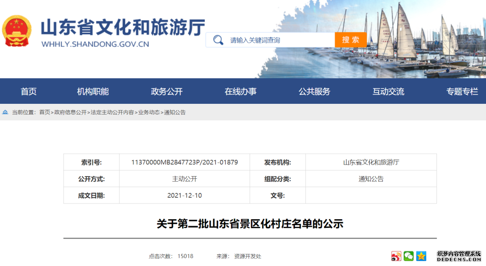Click 首页 in the breadcrumb trail

point(45,112)
